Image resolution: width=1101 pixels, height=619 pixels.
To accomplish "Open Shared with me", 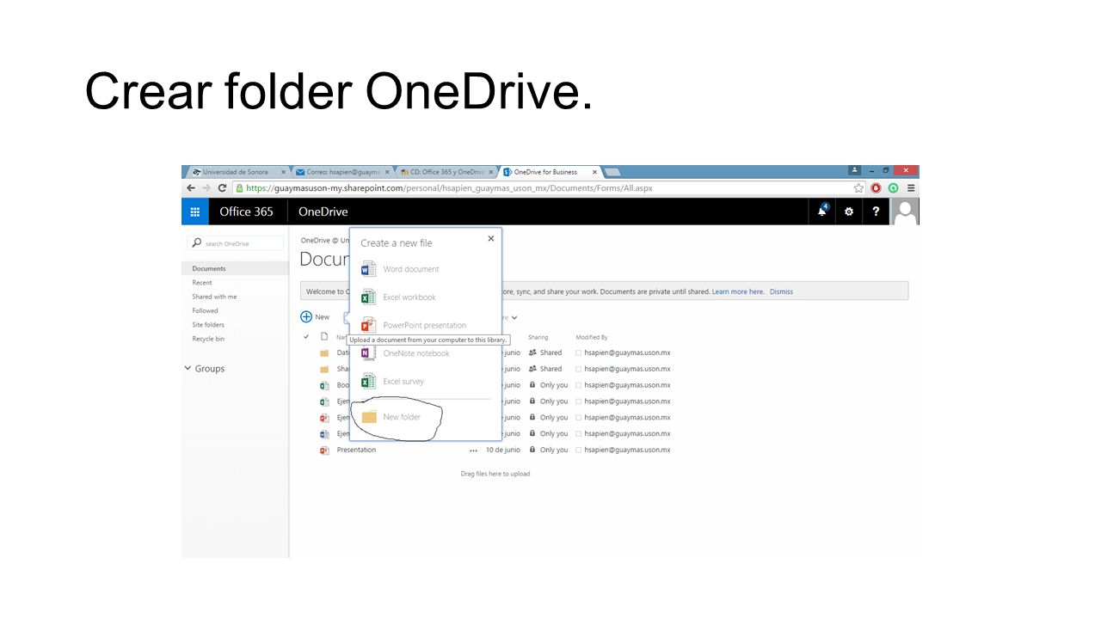I will pyautogui.click(x=214, y=297).
